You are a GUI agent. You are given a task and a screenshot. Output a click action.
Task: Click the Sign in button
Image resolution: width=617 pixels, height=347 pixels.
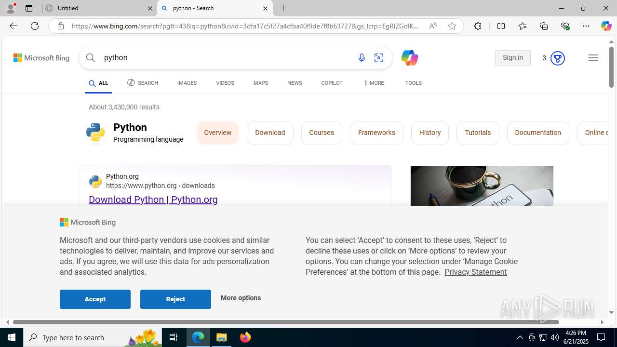coord(513,58)
